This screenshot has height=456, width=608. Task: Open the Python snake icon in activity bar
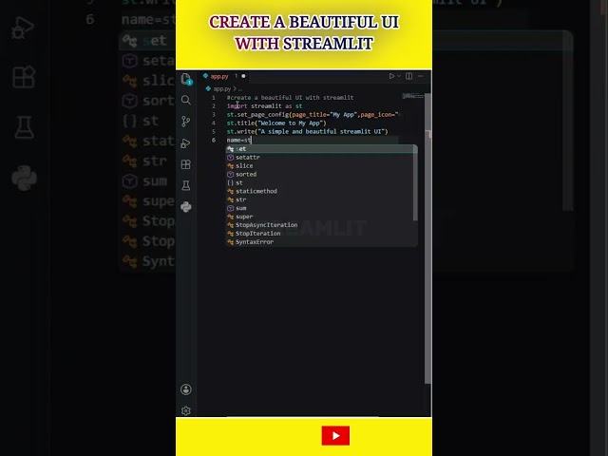(x=186, y=207)
